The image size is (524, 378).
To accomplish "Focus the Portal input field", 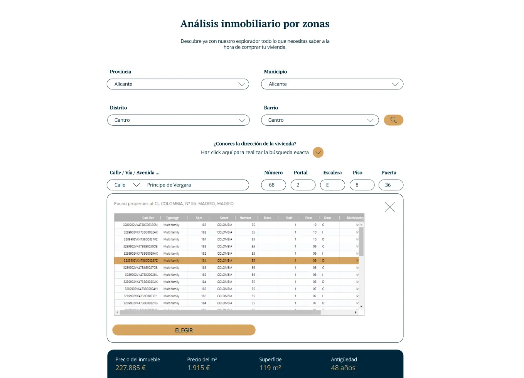I will coord(303,185).
